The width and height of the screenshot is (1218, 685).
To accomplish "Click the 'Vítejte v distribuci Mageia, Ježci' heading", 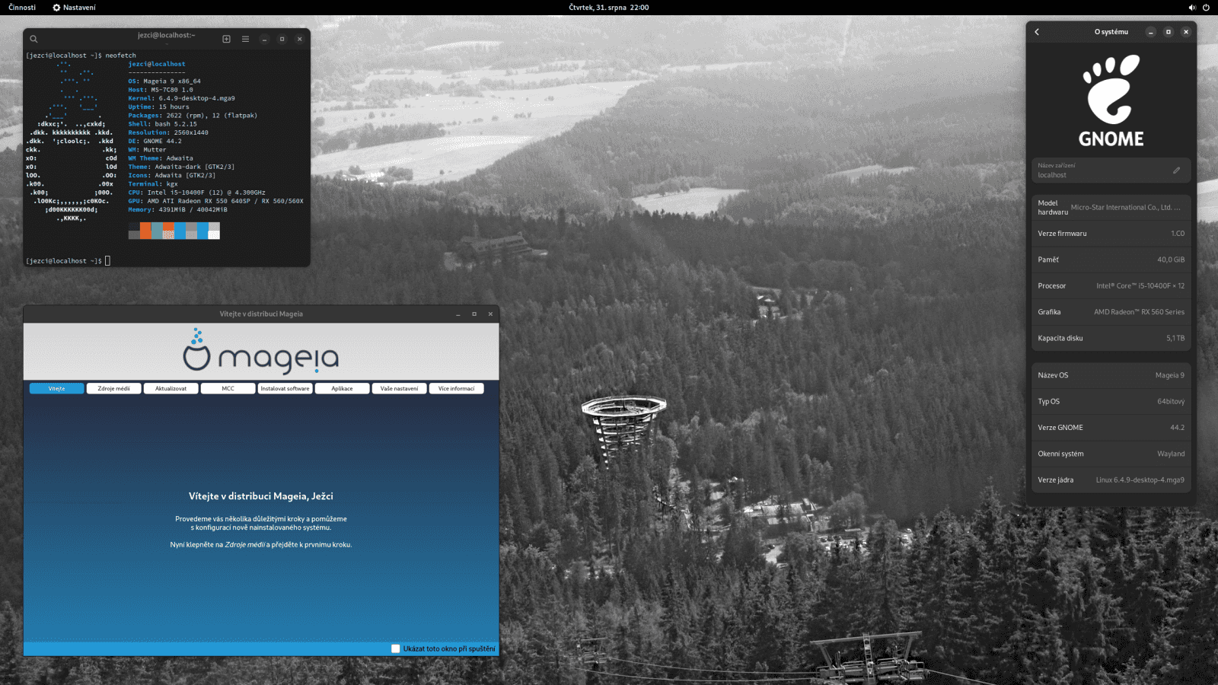I will tap(261, 496).
